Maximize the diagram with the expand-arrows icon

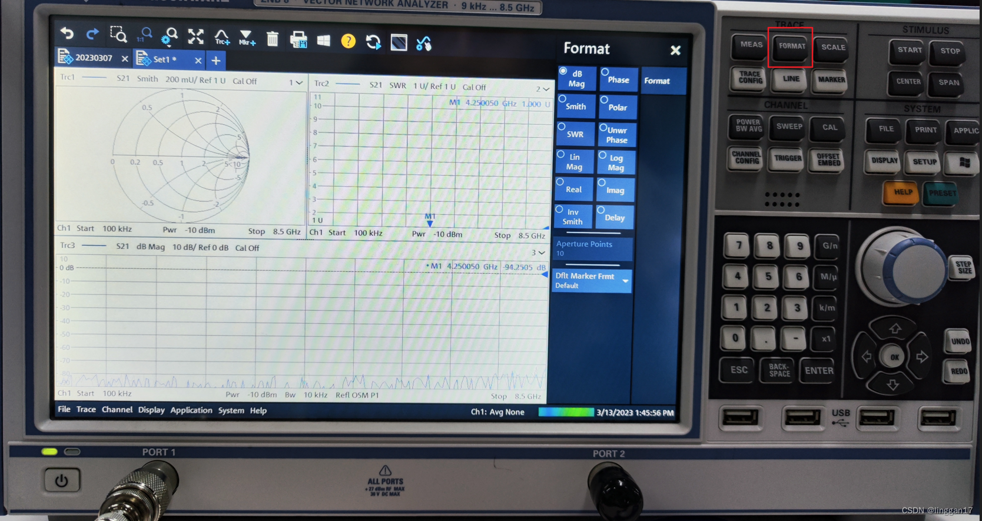(195, 36)
